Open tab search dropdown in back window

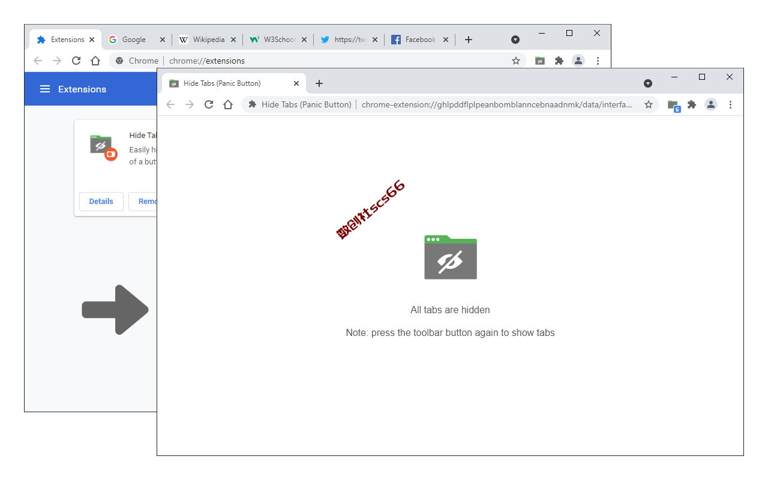click(515, 40)
